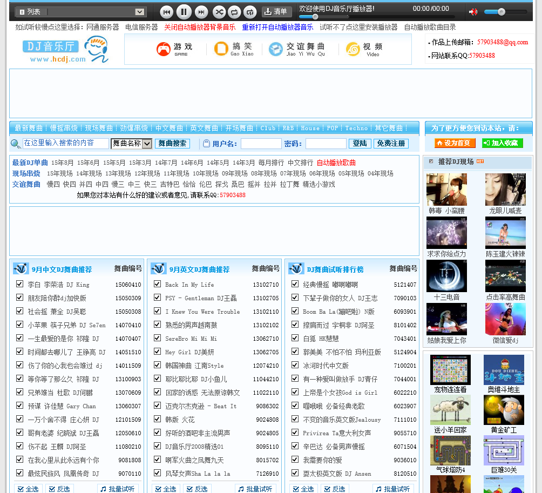Click the playback progress bar

point(377,17)
